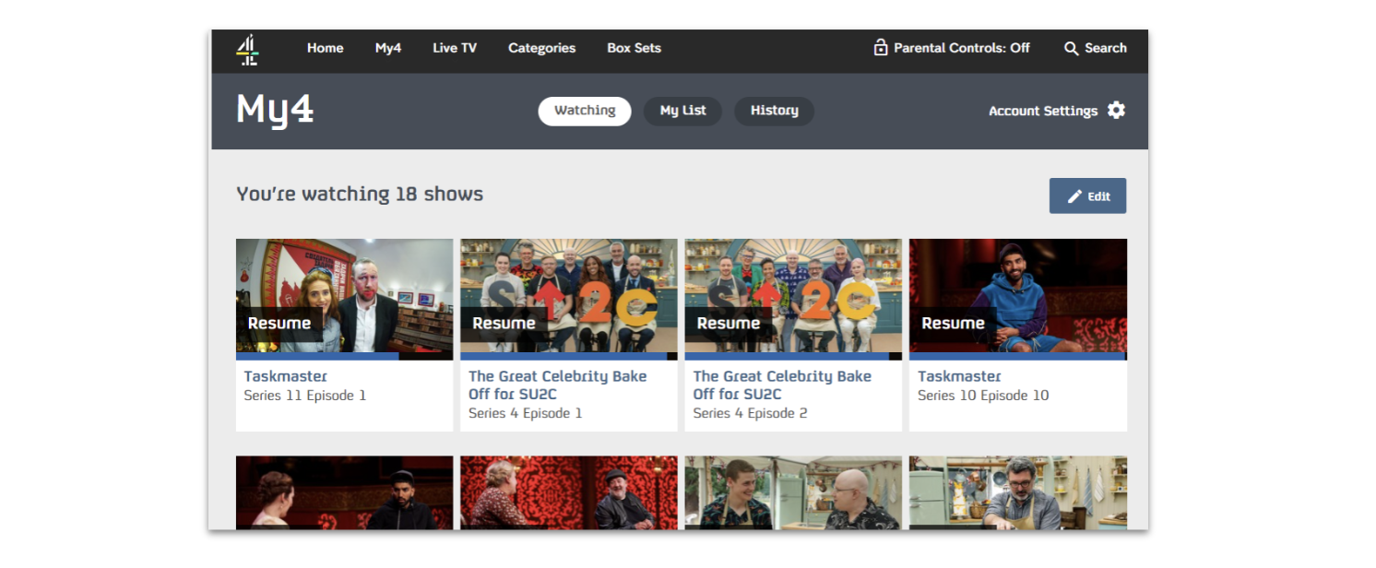Select the Watching tab

(585, 111)
